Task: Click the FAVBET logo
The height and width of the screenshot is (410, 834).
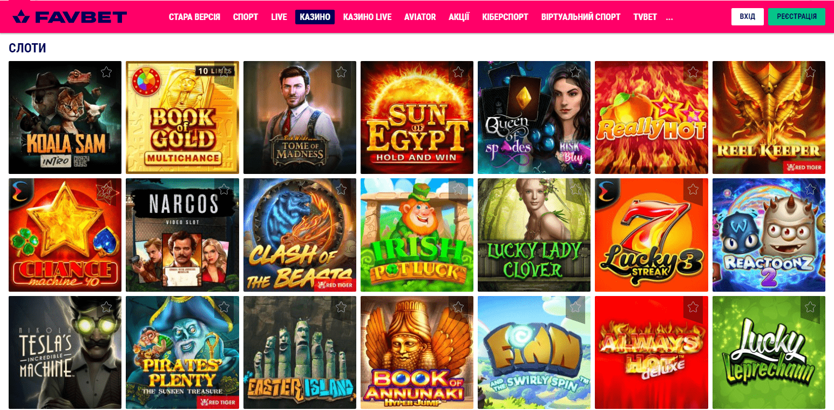Action: coord(70,17)
